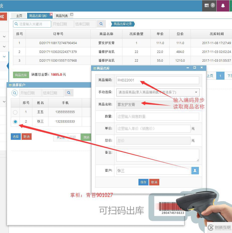Click the circular search icon in 选择客户

click(x=15, y=93)
